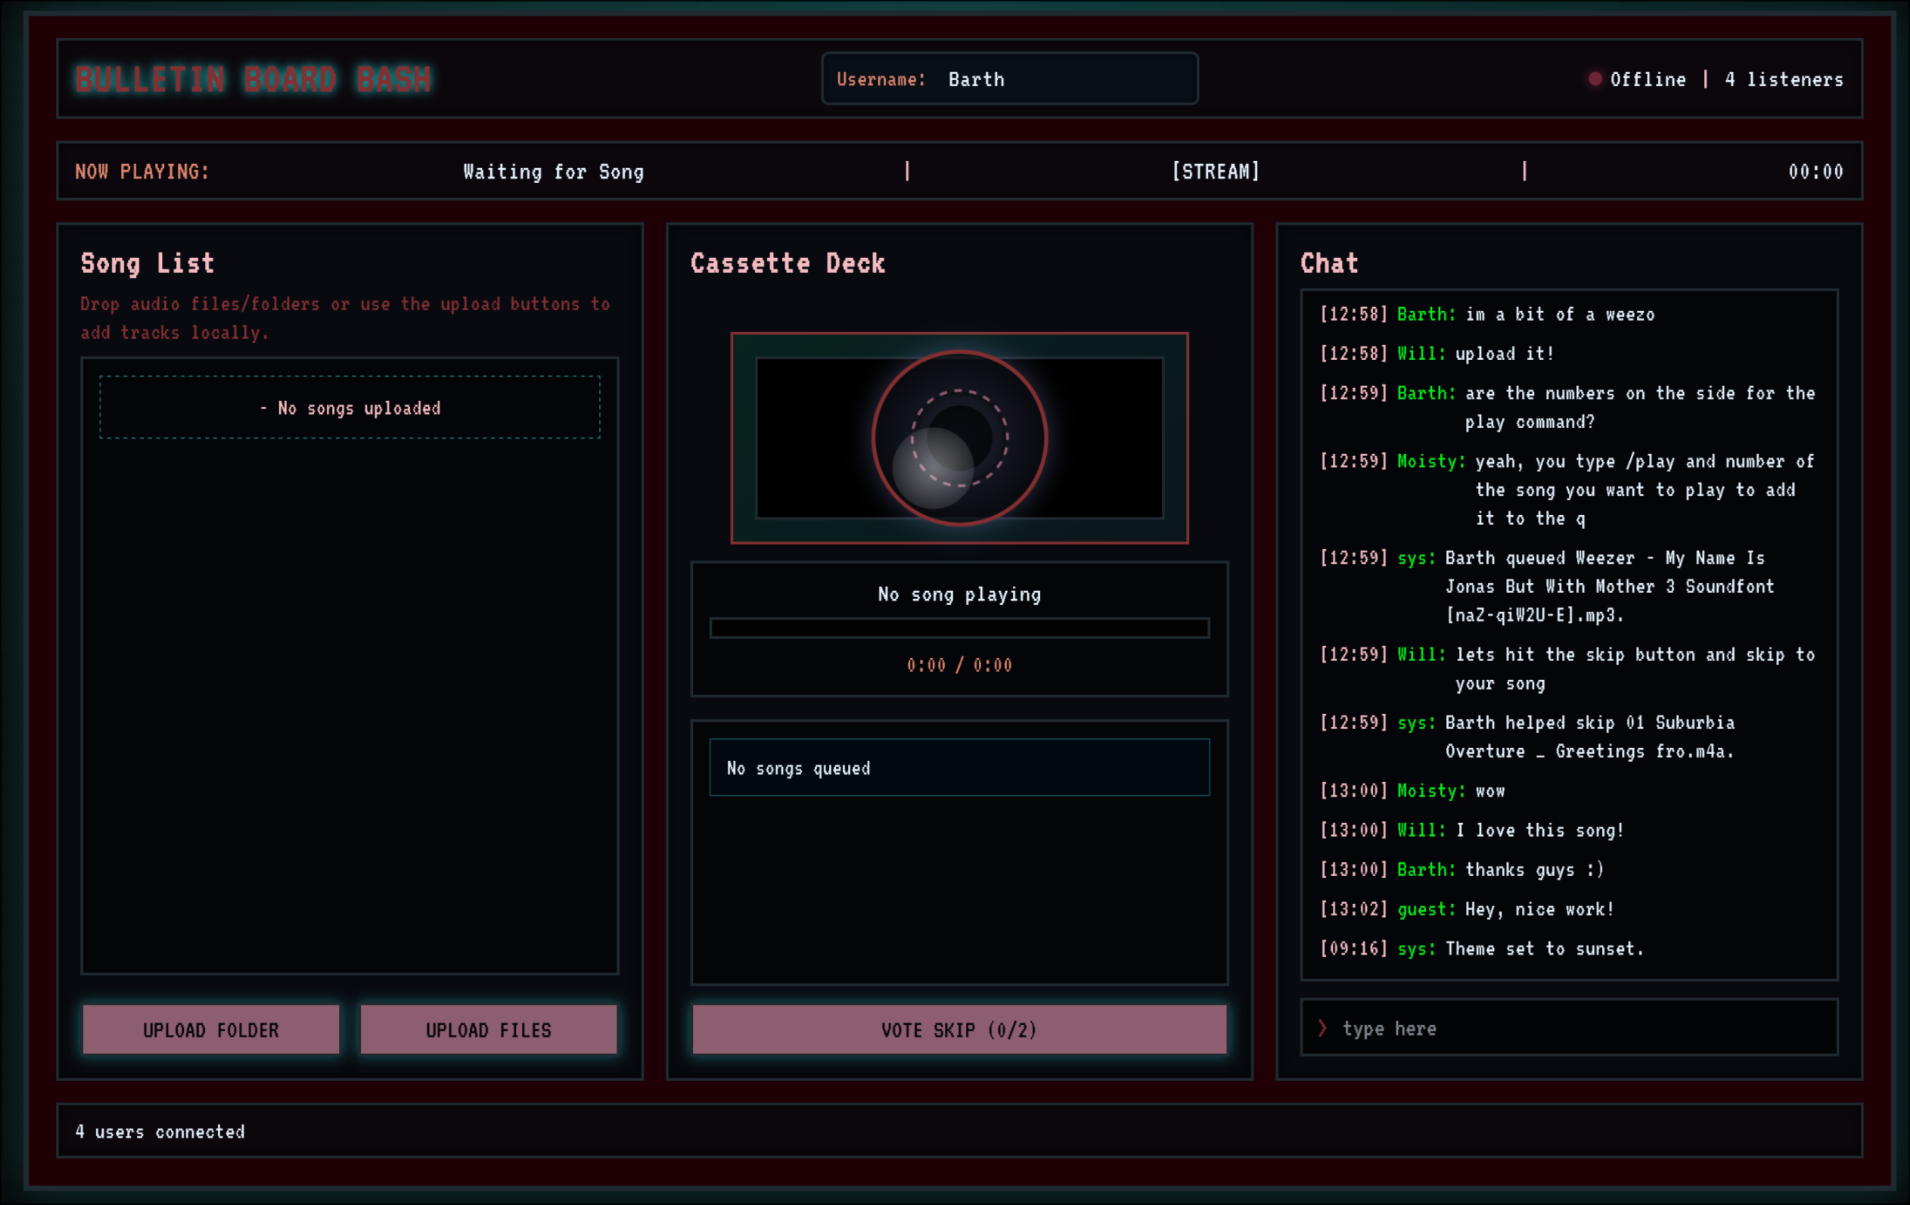Click the spinning cassette reel graphic
This screenshot has height=1205, width=1910.
tap(959, 438)
